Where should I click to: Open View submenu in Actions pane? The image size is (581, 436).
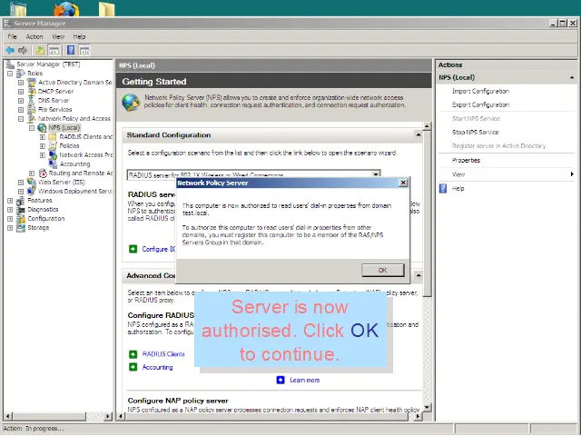[507, 174]
